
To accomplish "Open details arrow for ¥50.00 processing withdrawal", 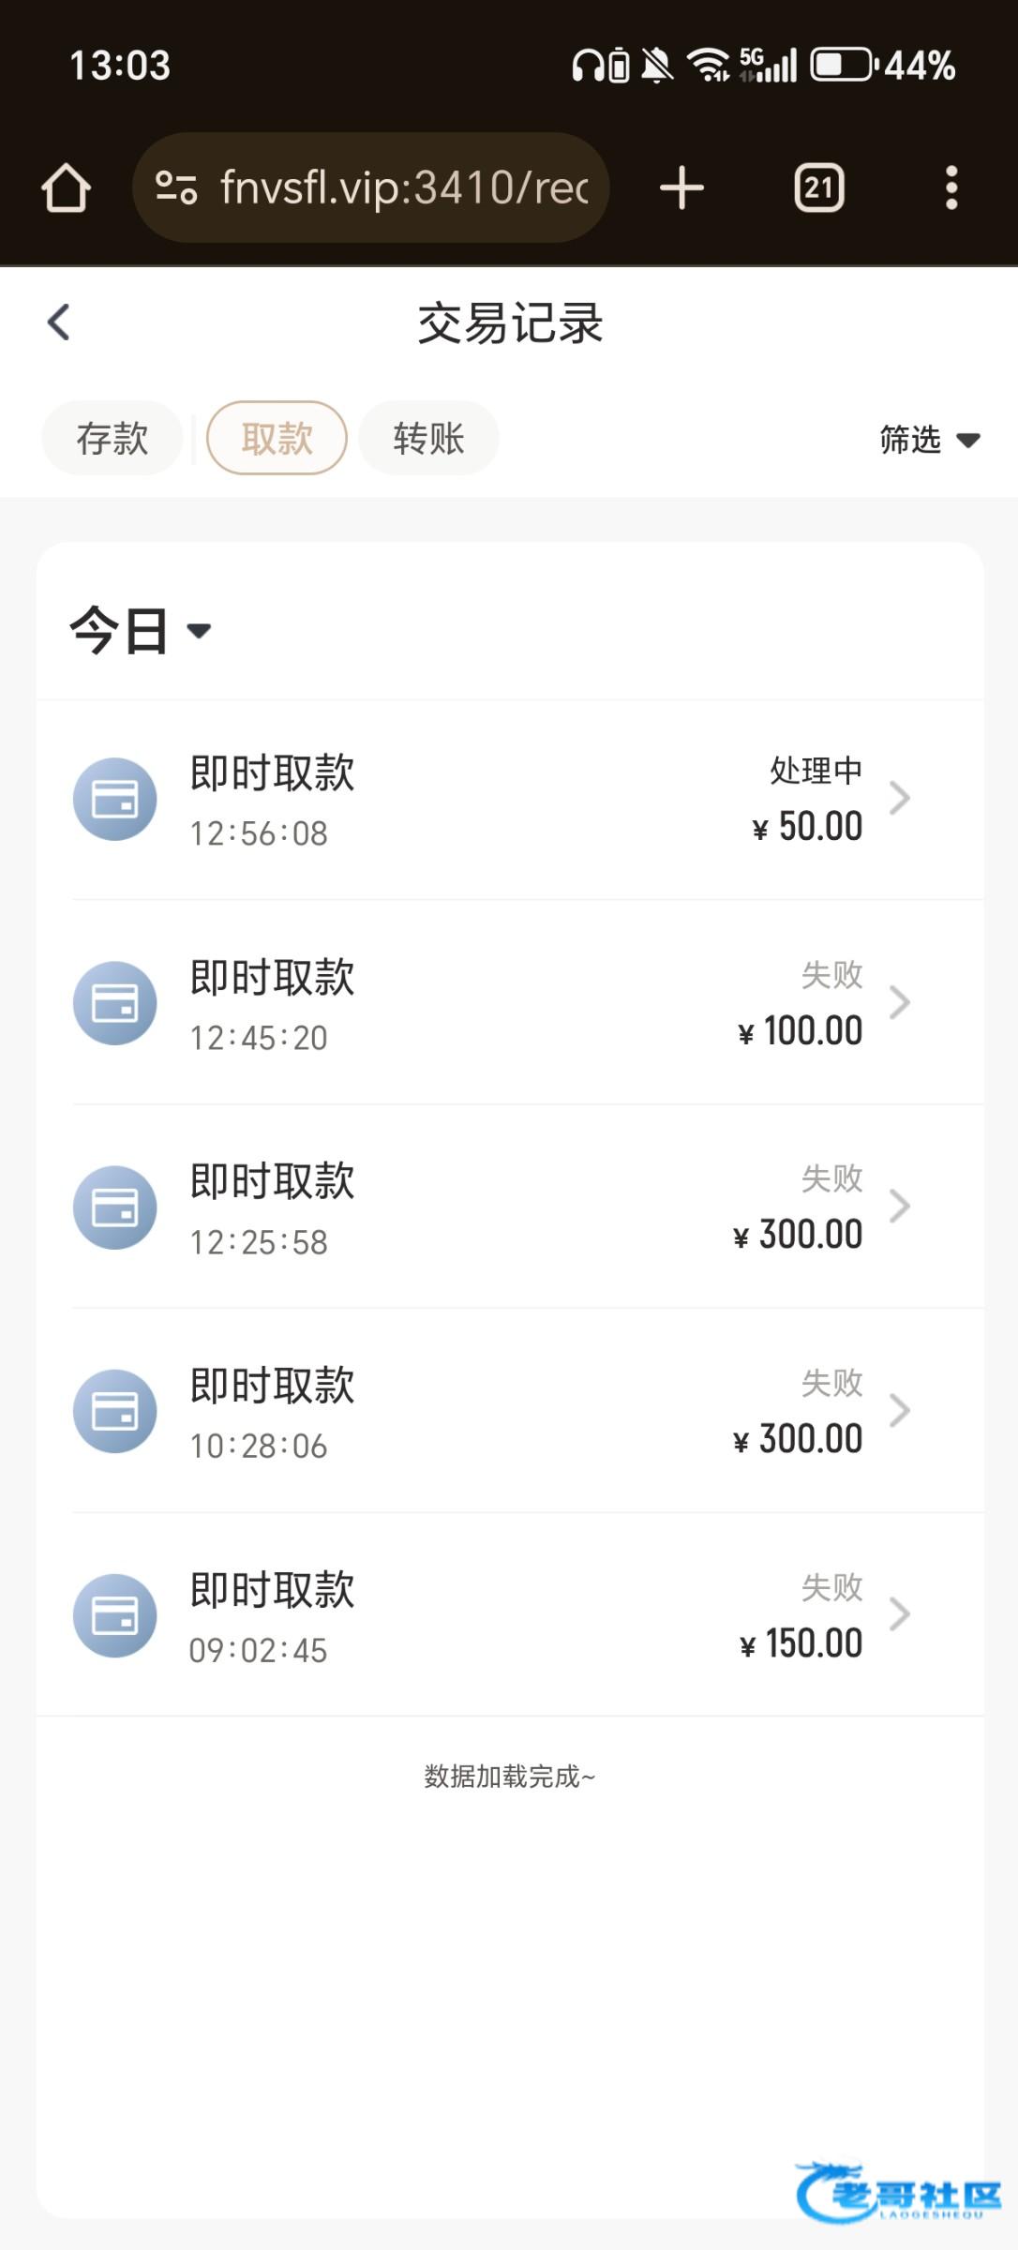I will pyautogui.click(x=899, y=799).
